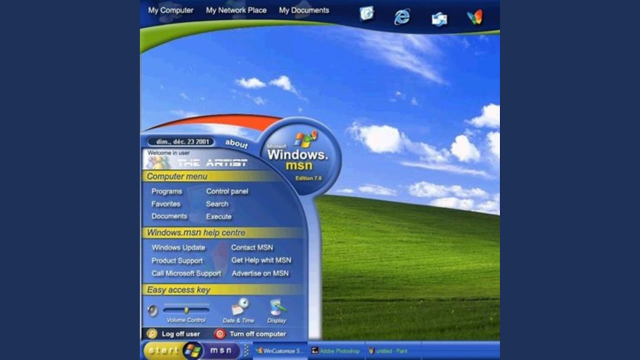Open Programs in the Computer menu
This screenshot has height=360, width=640.
tap(166, 191)
